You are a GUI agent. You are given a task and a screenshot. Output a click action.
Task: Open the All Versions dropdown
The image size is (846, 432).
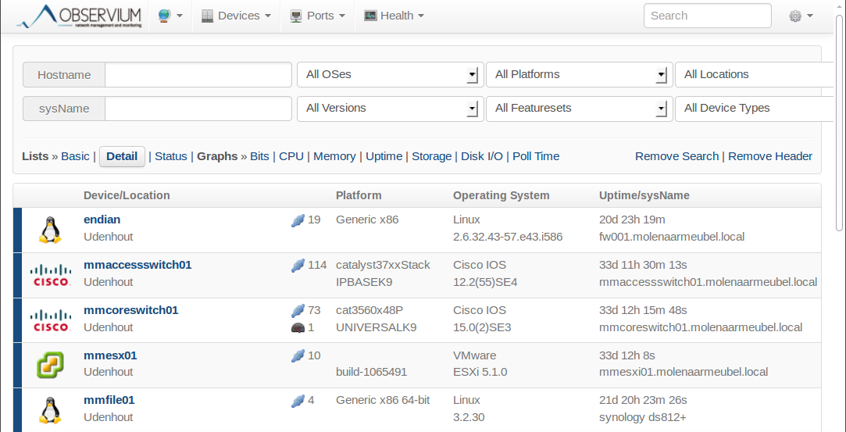(x=388, y=109)
